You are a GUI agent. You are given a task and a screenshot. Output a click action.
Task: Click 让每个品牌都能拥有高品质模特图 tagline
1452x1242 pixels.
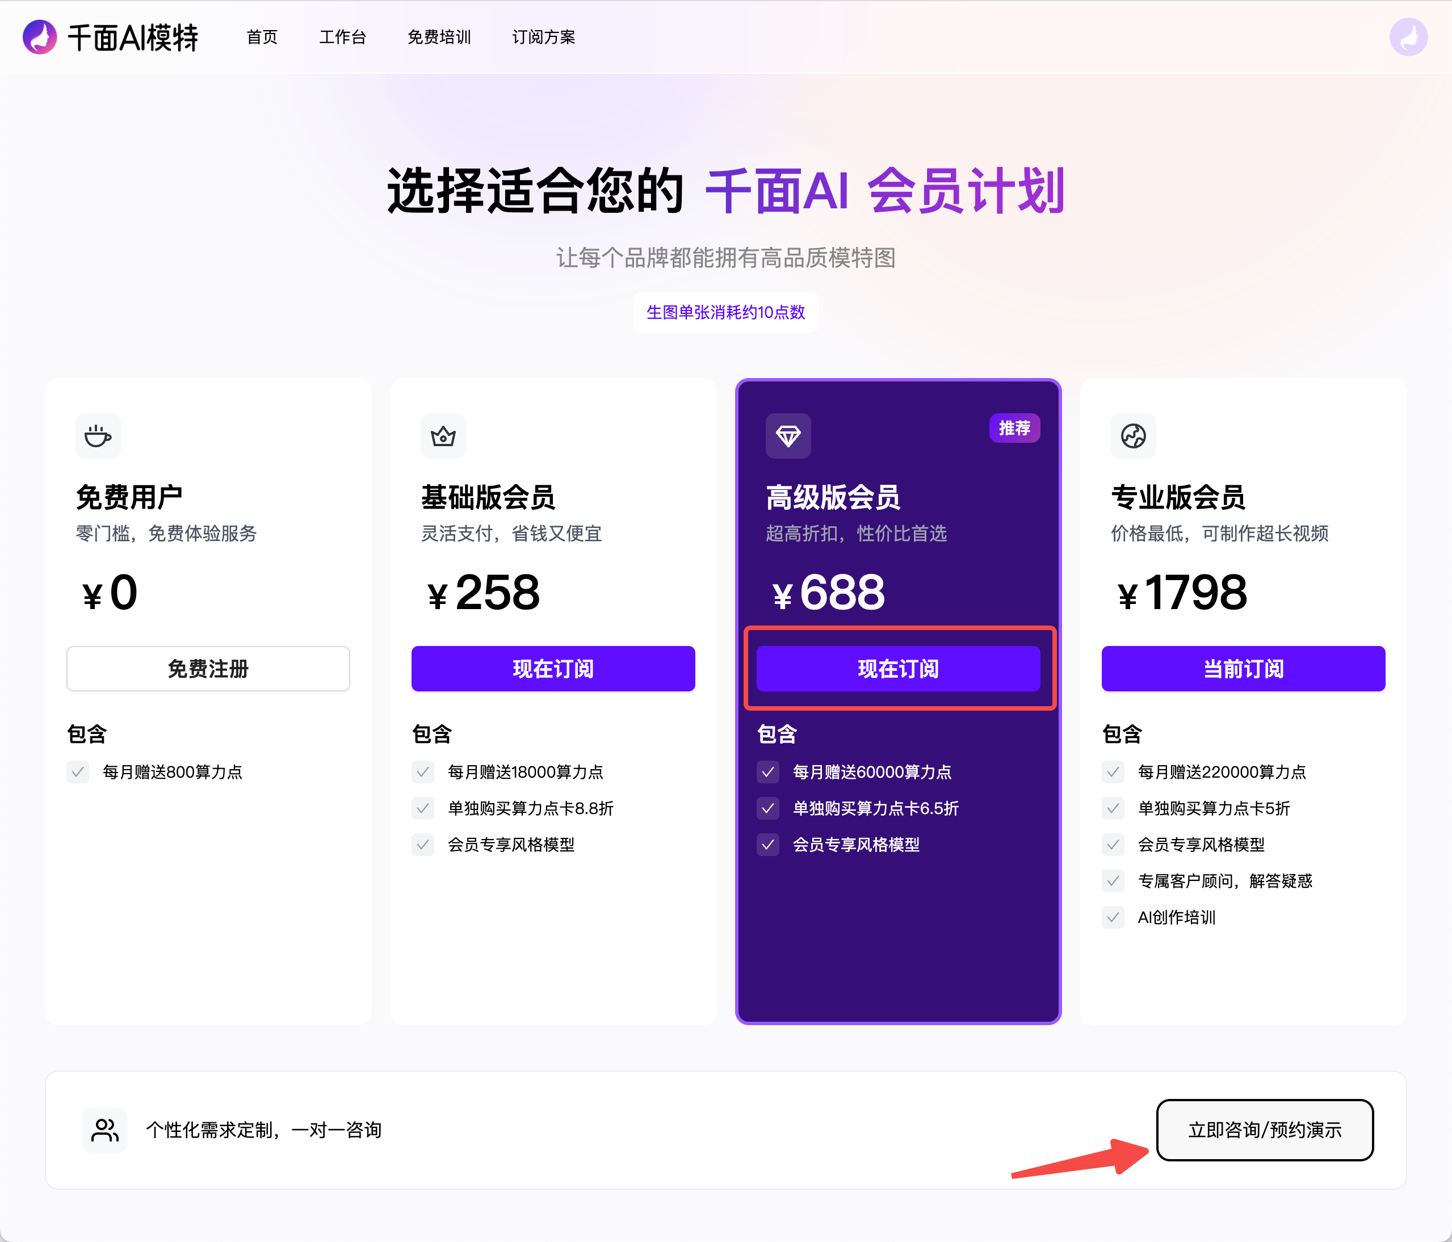click(x=726, y=258)
